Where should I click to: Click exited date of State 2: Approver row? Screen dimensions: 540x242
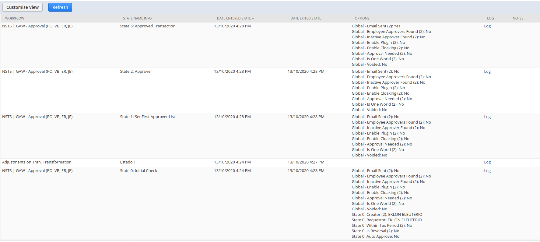click(306, 72)
